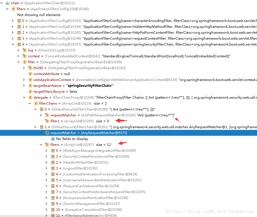Collapse the chain variable node
The image size is (257, 217).
point(2,3)
